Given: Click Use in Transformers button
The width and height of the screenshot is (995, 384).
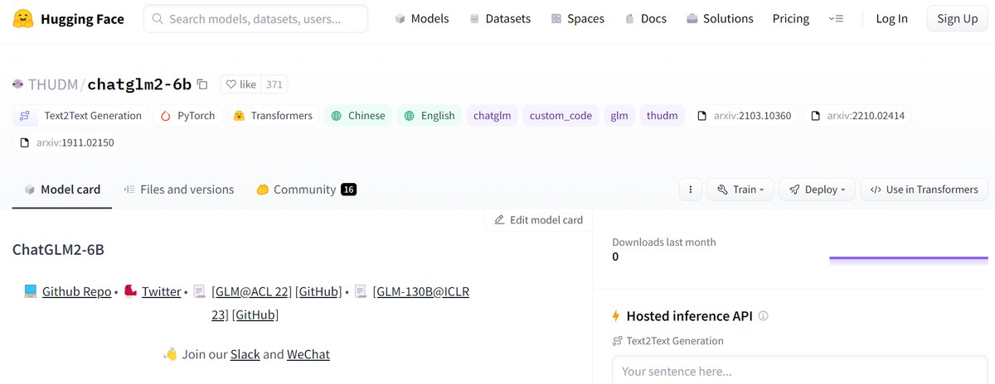Looking at the screenshot, I should click(x=925, y=190).
